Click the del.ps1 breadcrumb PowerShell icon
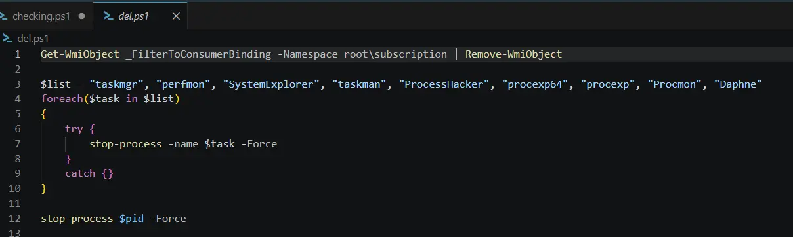The height and width of the screenshot is (237, 793). point(8,39)
